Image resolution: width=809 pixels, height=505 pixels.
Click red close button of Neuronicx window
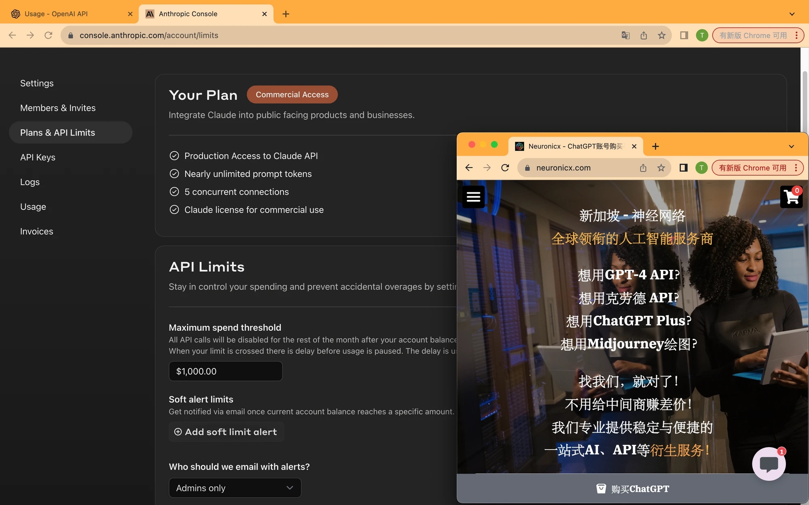(472, 144)
